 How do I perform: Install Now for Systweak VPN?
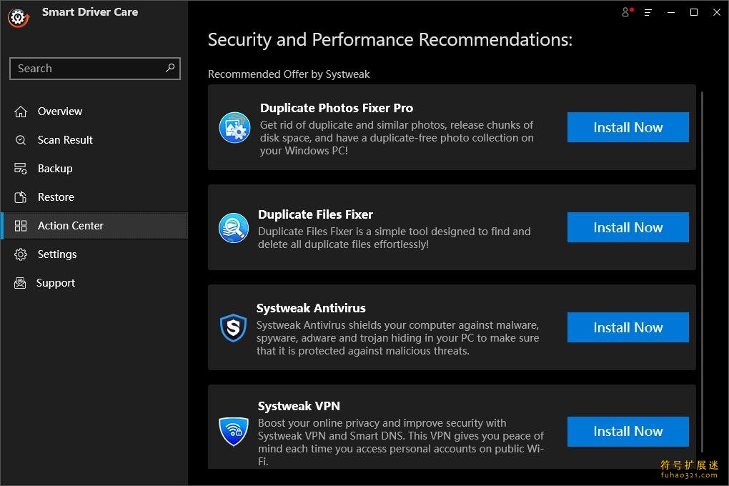(x=628, y=432)
